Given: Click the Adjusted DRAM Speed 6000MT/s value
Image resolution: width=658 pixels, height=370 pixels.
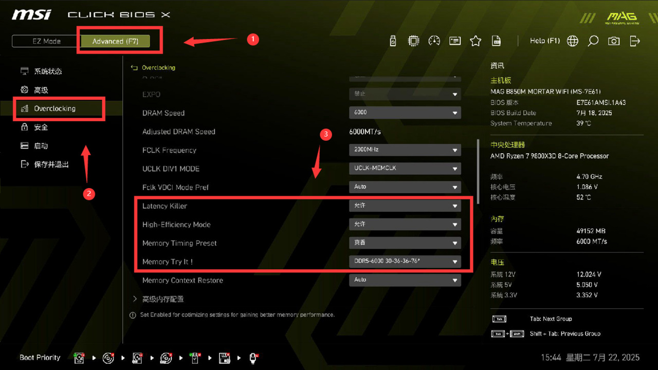Looking at the screenshot, I should [365, 132].
